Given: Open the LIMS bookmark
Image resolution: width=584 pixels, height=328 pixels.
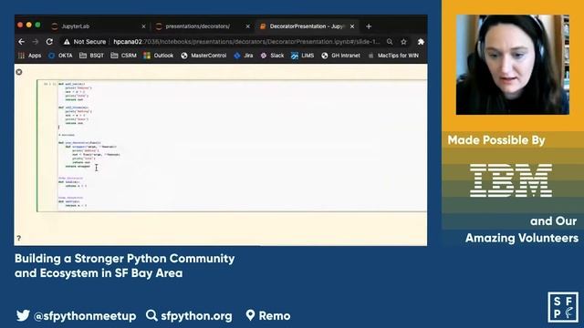Looking at the screenshot, I should pyautogui.click(x=302, y=56).
